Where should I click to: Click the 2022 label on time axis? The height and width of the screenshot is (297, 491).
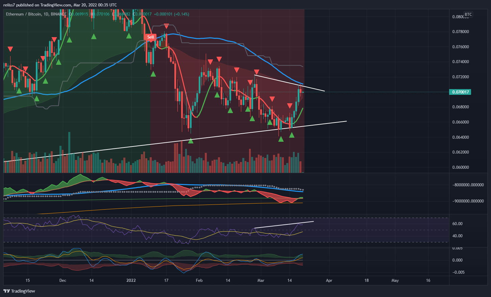pyautogui.click(x=131, y=280)
